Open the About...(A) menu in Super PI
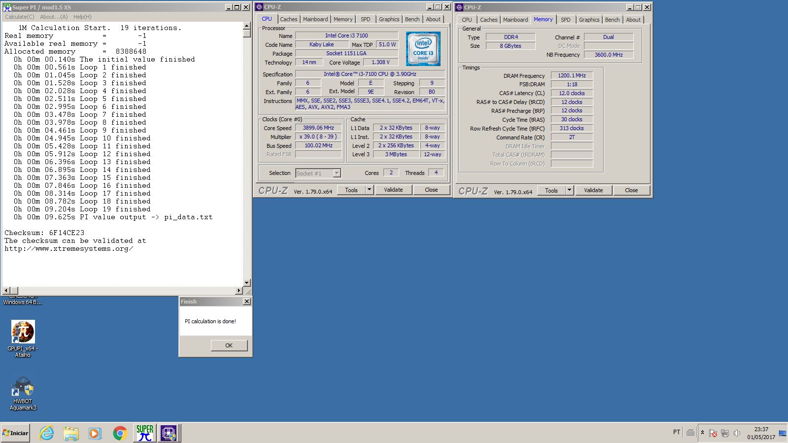Viewport: 788px width, 443px height. tap(54, 17)
